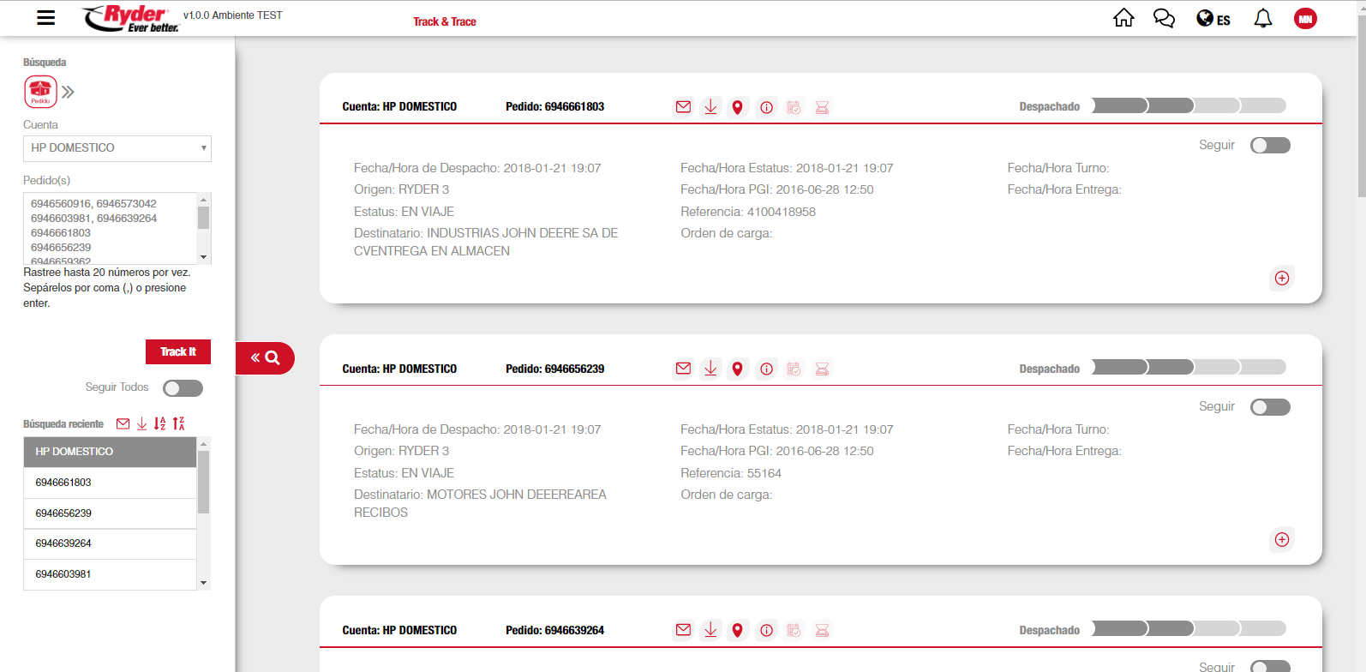Select recent search 6946603981
Screen dimensions: 1366x672
point(111,574)
